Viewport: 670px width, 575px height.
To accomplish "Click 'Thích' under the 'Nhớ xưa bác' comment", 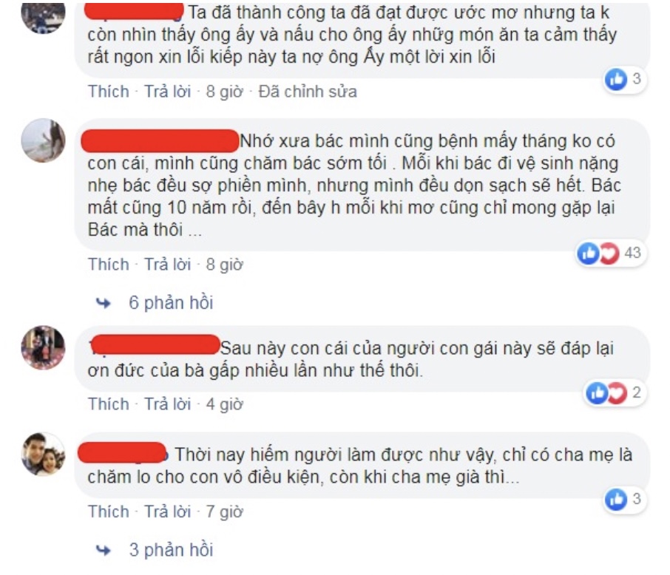I will pos(109,265).
